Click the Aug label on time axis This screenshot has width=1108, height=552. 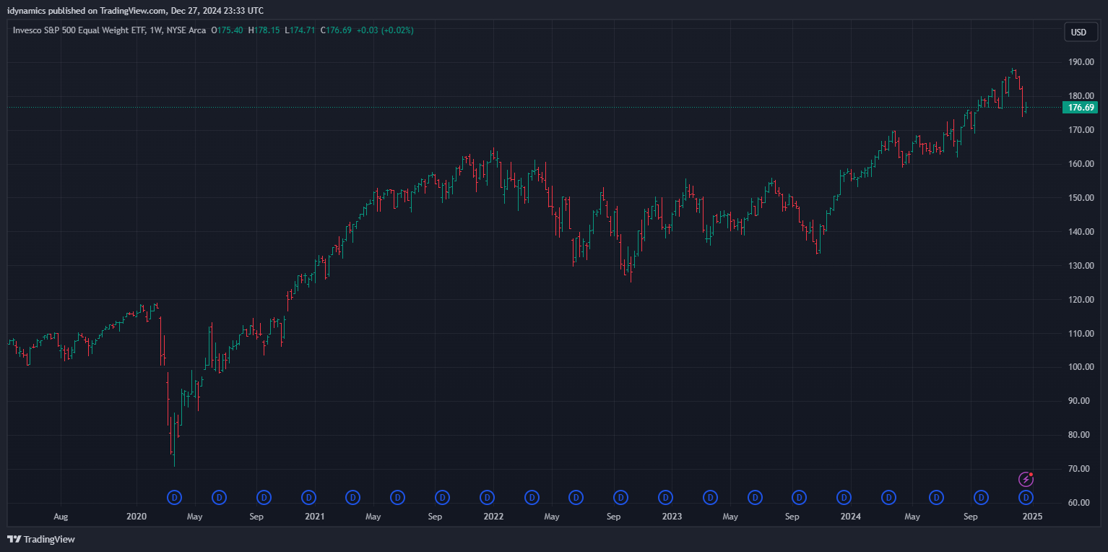click(x=61, y=517)
